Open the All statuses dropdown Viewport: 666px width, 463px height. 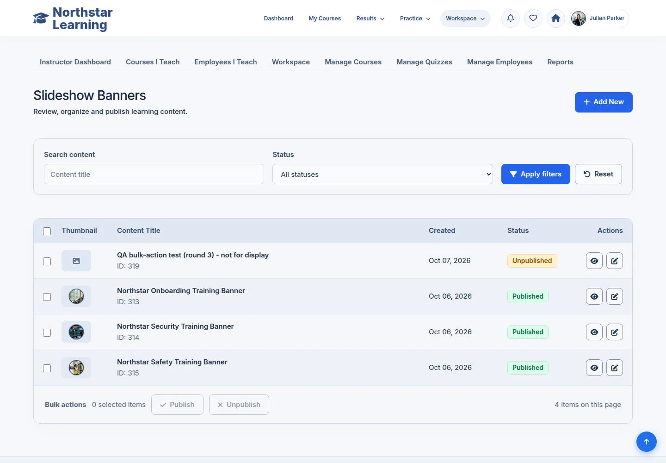382,174
